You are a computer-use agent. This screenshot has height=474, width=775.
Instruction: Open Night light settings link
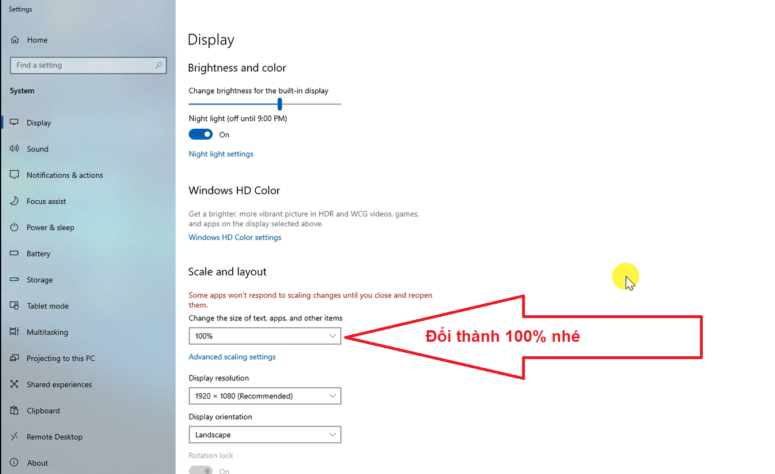click(x=221, y=154)
